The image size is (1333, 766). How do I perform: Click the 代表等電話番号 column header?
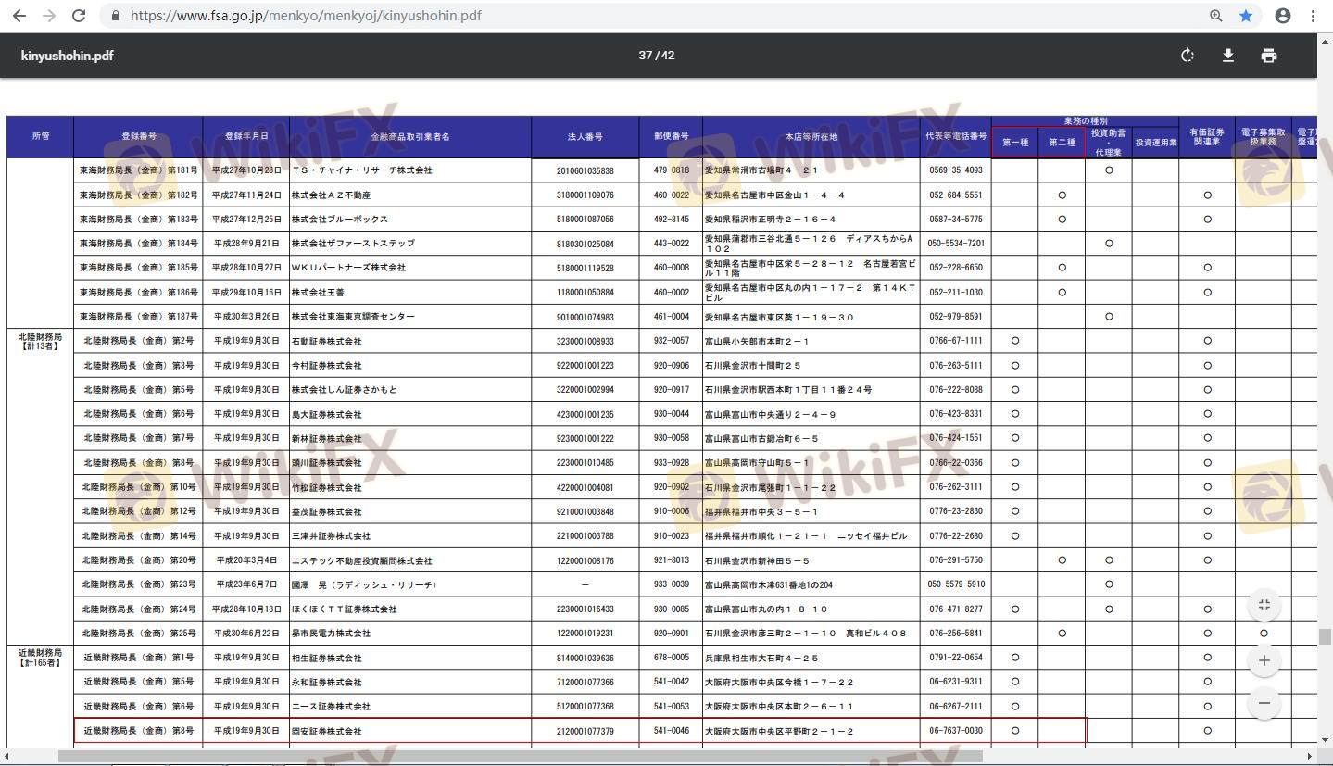[x=956, y=137]
